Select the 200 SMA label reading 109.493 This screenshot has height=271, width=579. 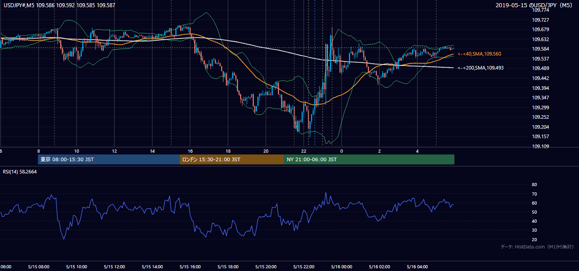click(481, 68)
